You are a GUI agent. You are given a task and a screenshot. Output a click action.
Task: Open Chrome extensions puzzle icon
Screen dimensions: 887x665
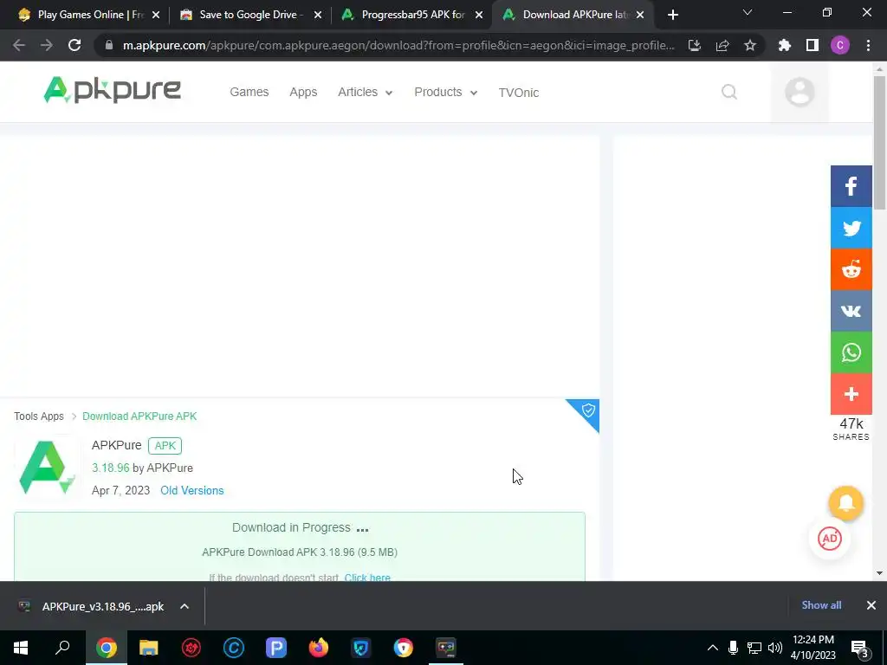tap(785, 45)
